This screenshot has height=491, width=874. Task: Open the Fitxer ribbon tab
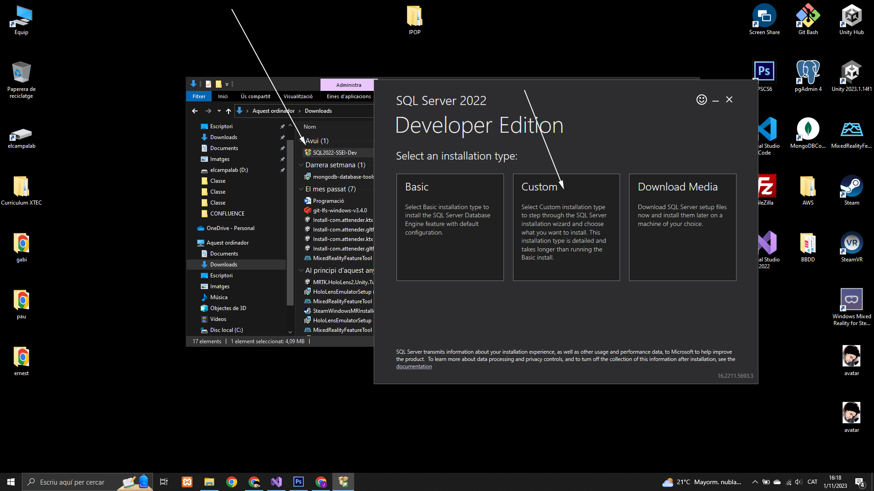tap(199, 96)
